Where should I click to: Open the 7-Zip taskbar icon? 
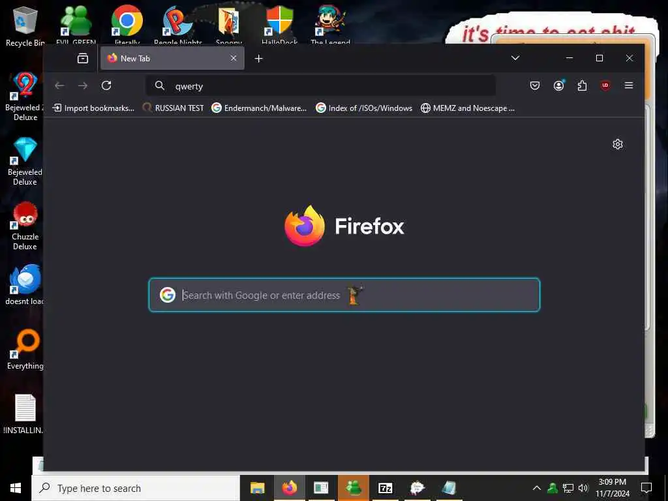[385, 488]
